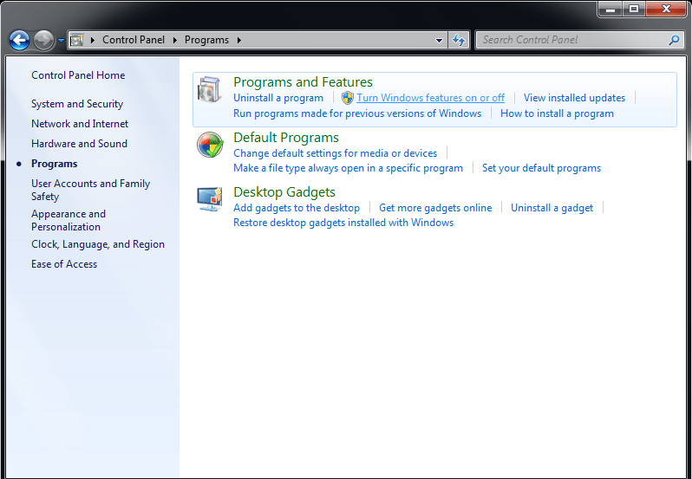This screenshot has width=692, height=479.
Task: Open Turn Windows features on or off
Action: [x=430, y=98]
